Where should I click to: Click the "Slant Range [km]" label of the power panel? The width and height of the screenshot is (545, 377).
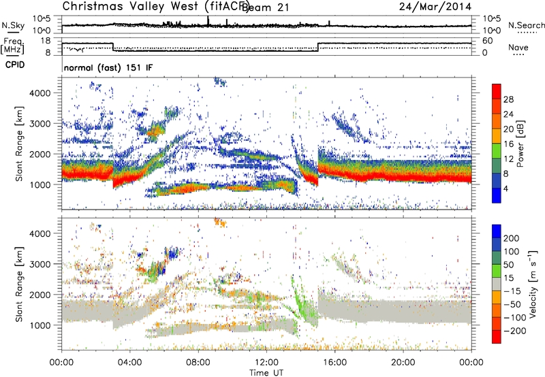19,144
